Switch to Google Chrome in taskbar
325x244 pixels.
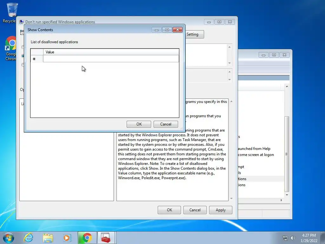click(87, 238)
